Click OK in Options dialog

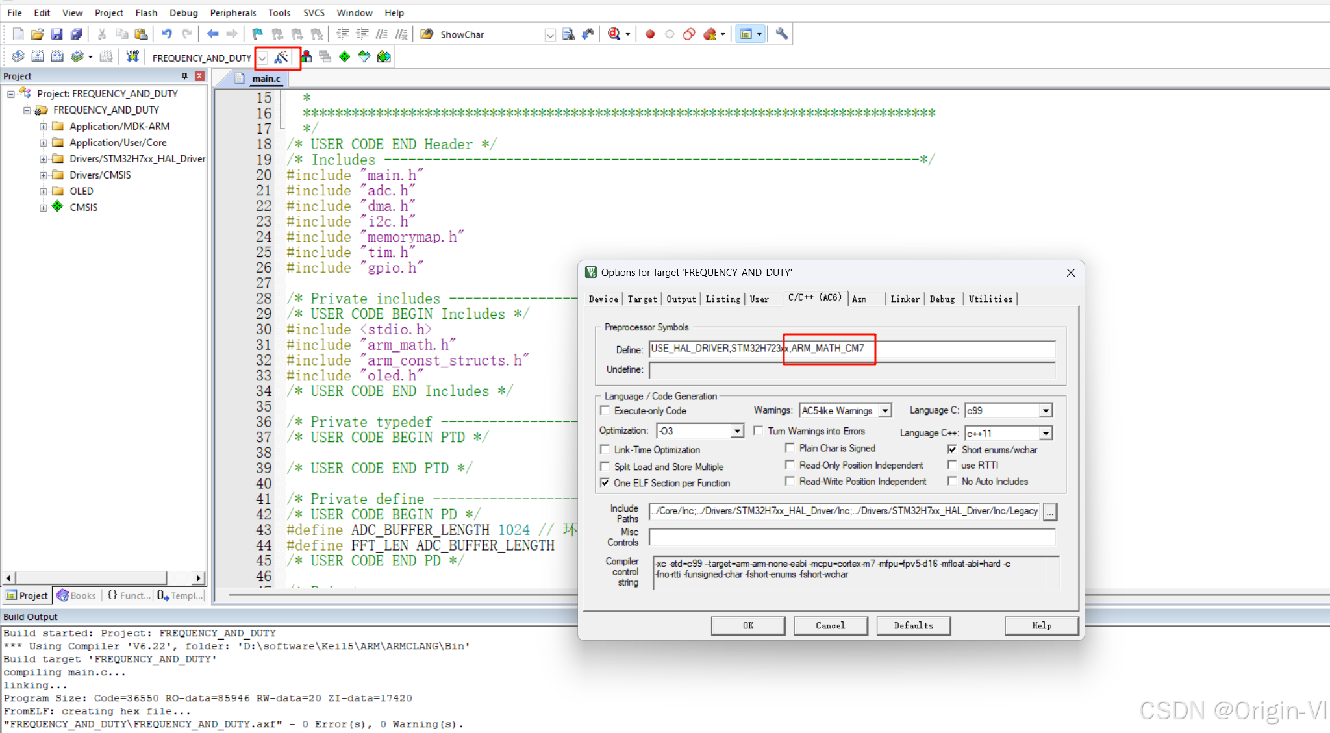point(747,625)
